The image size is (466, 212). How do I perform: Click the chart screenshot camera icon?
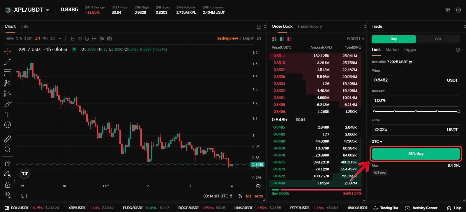109,38
